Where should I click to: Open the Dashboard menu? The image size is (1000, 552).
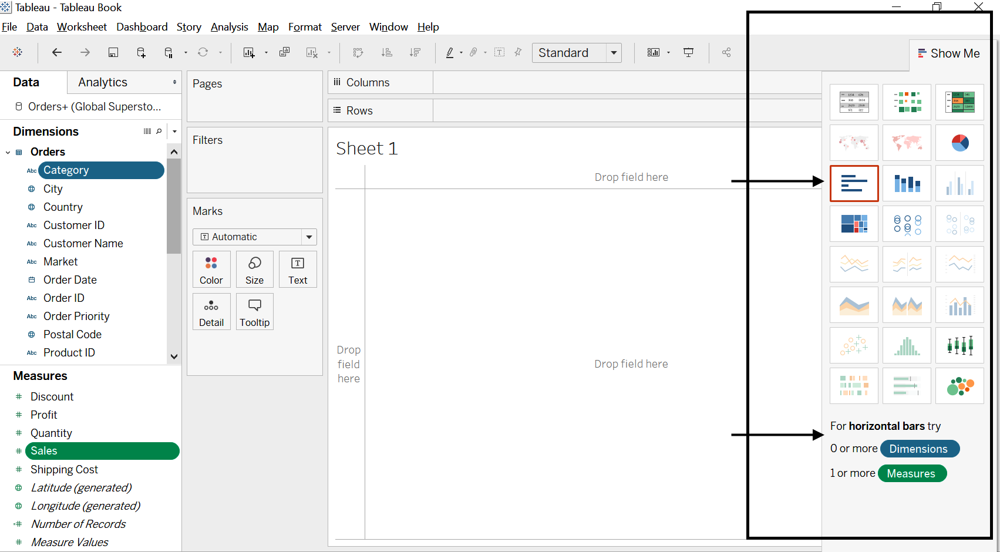(142, 27)
